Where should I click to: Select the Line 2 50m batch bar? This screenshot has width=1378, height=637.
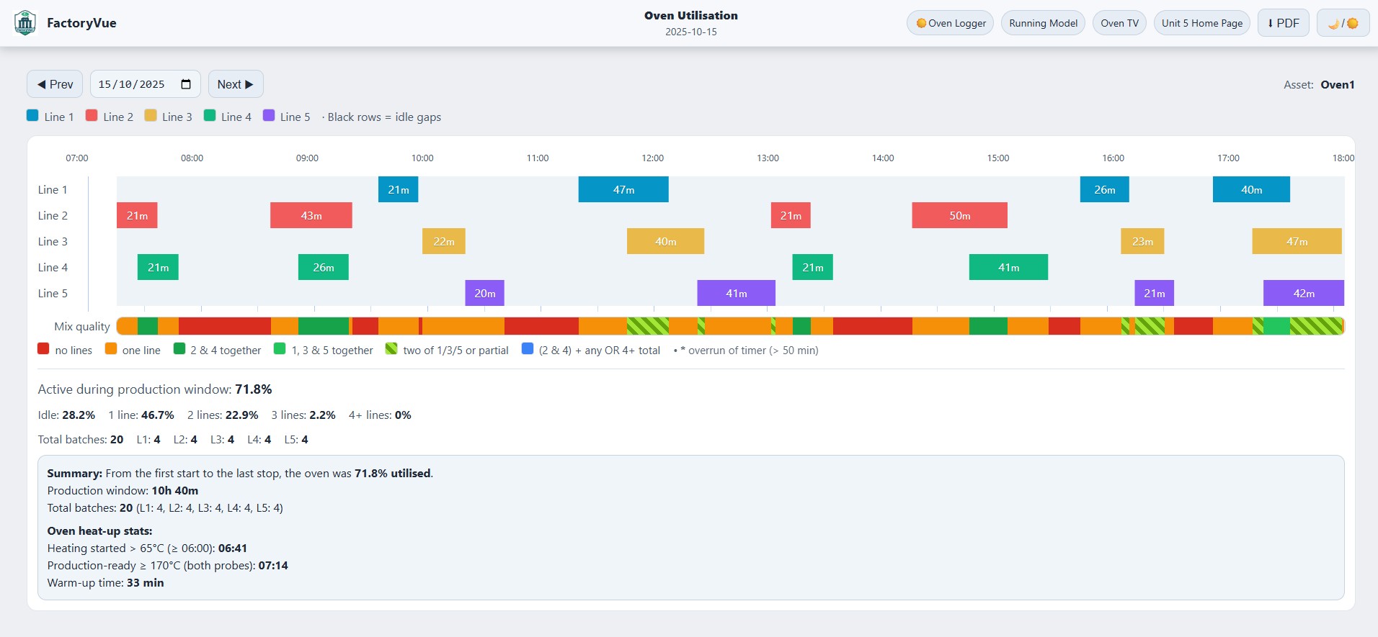point(959,216)
